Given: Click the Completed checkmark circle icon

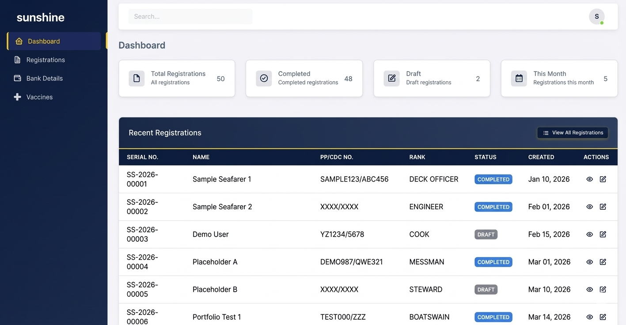Looking at the screenshot, I should pos(264,79).
